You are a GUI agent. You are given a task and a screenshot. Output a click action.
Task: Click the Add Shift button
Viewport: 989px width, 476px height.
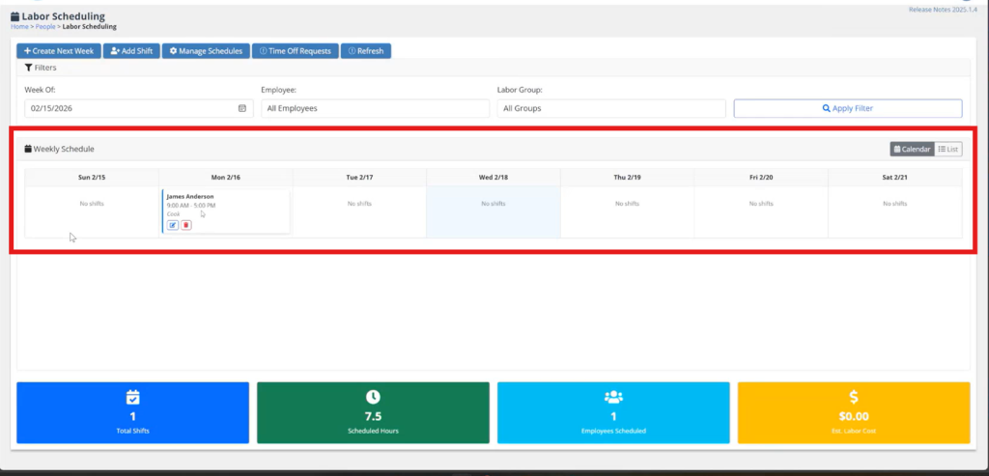tap(130, 50)
